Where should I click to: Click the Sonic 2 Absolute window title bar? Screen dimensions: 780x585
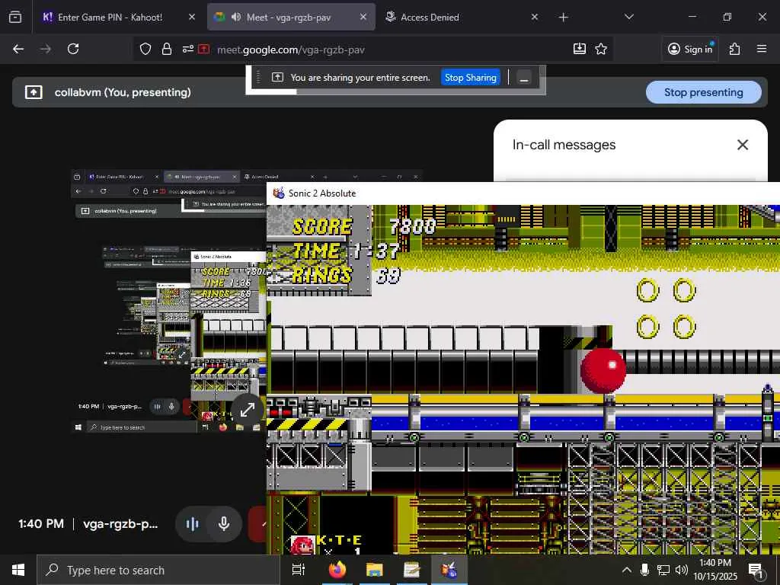coord(523,193)
